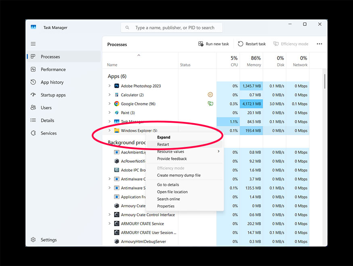Screen dimensions: 353x266
Task: Click the AcPowerNotification process icon
Action: (117, 161)
